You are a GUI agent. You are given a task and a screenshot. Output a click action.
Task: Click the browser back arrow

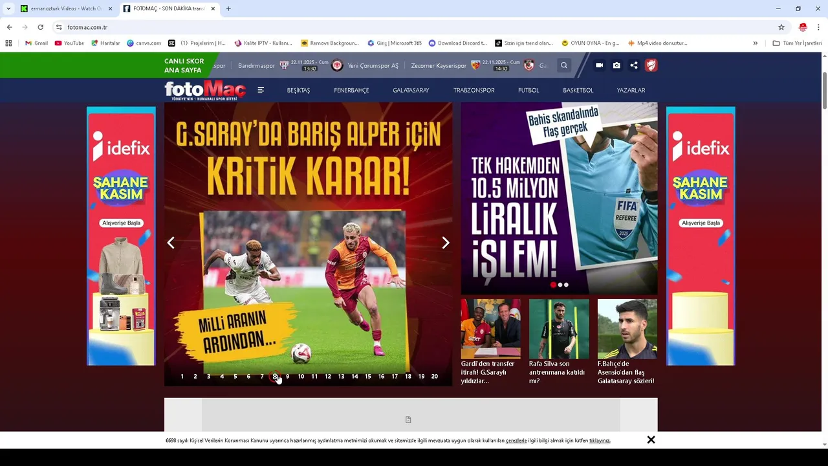[x=9, y=27]
